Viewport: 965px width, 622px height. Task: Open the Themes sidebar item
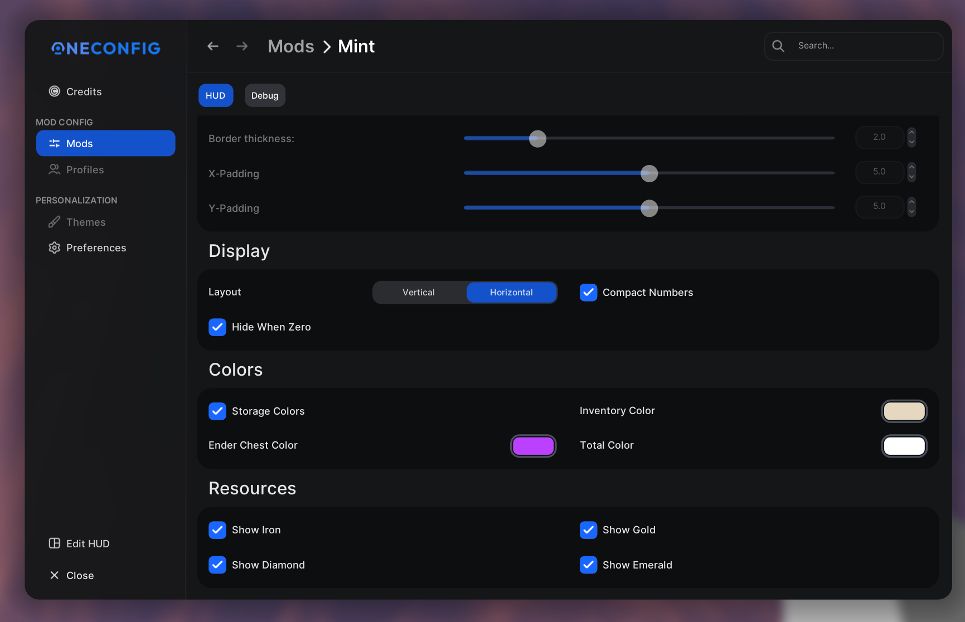pyautogui.click(x=106, y=222)
